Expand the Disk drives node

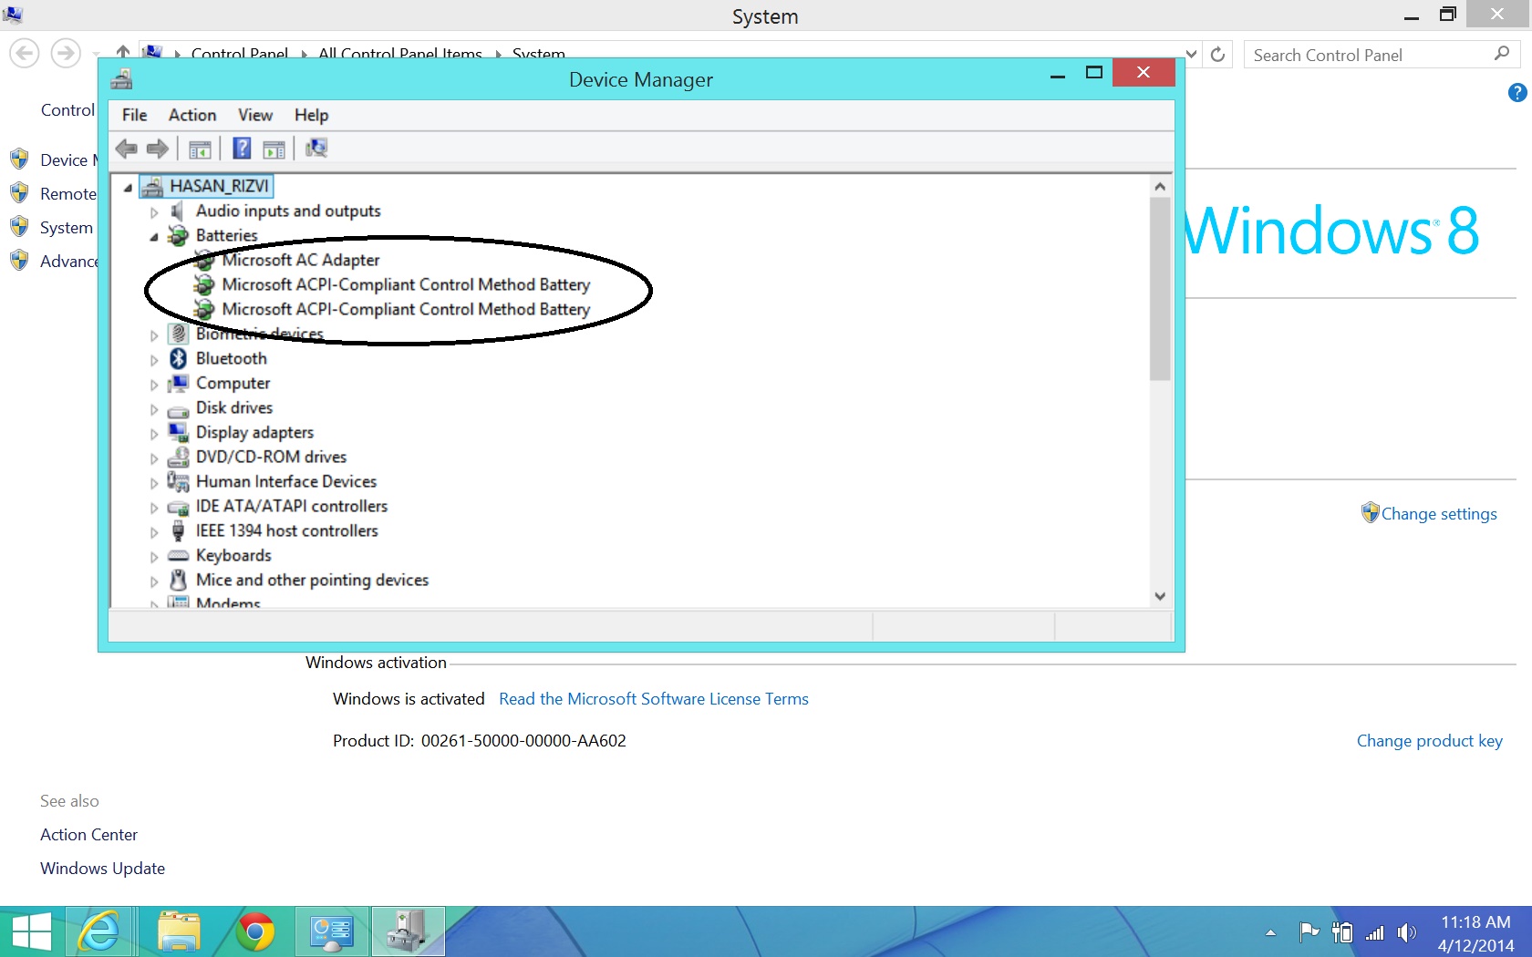point(154,409)
